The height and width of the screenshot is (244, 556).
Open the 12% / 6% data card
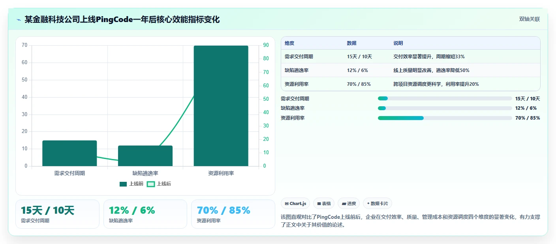145,214
